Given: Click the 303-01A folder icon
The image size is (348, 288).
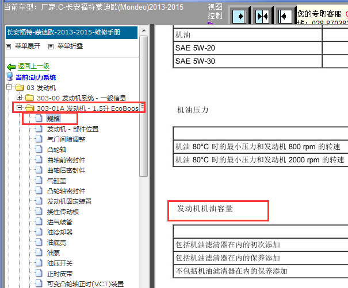Looking at the screenshot, I should [x=29, y=108].
